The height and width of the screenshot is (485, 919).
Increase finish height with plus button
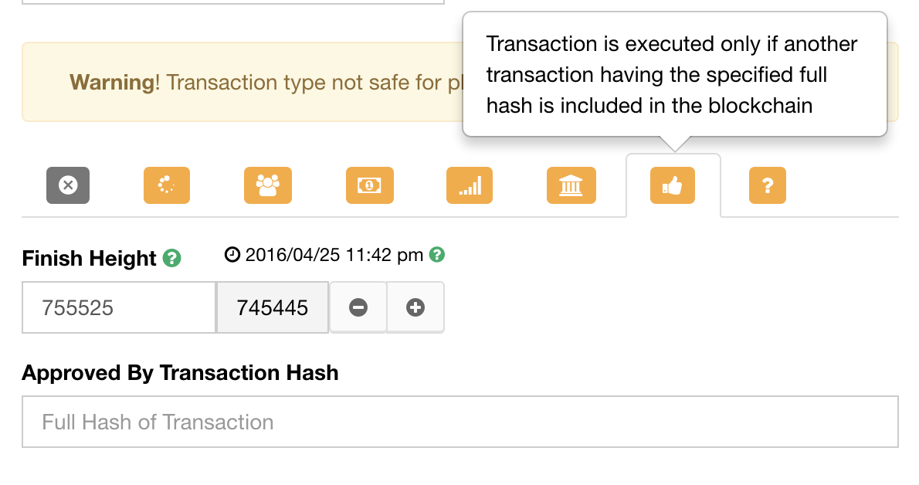[415, 307]
